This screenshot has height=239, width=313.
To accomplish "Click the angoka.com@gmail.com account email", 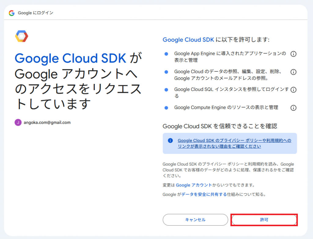I will [x=47, y=122].
